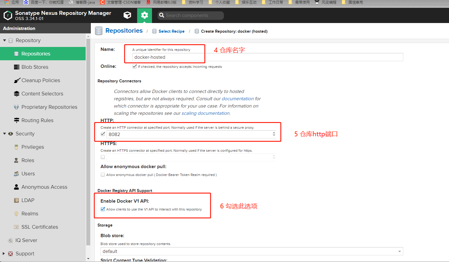
Task: Check Allow anonymous docker pull
Action: pos(103,174)
